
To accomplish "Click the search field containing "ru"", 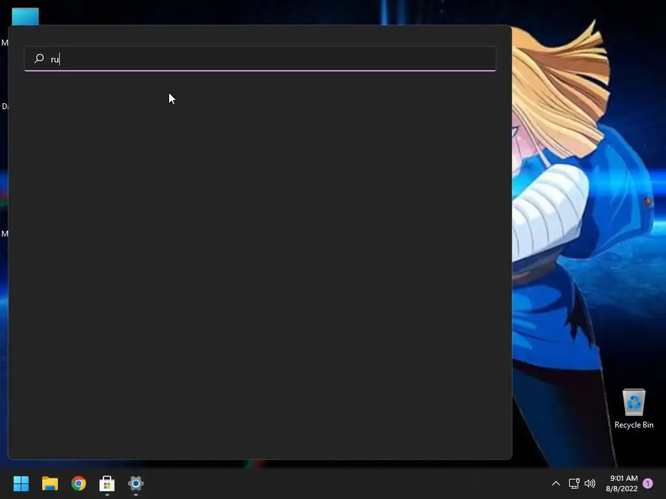I will point(260,58).
